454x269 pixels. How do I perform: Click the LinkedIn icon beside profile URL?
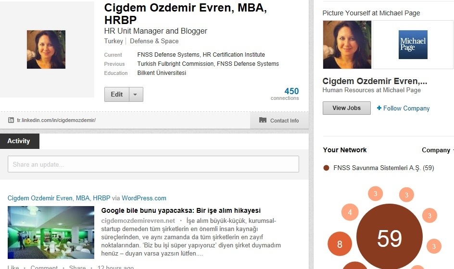tap(11, 120)
